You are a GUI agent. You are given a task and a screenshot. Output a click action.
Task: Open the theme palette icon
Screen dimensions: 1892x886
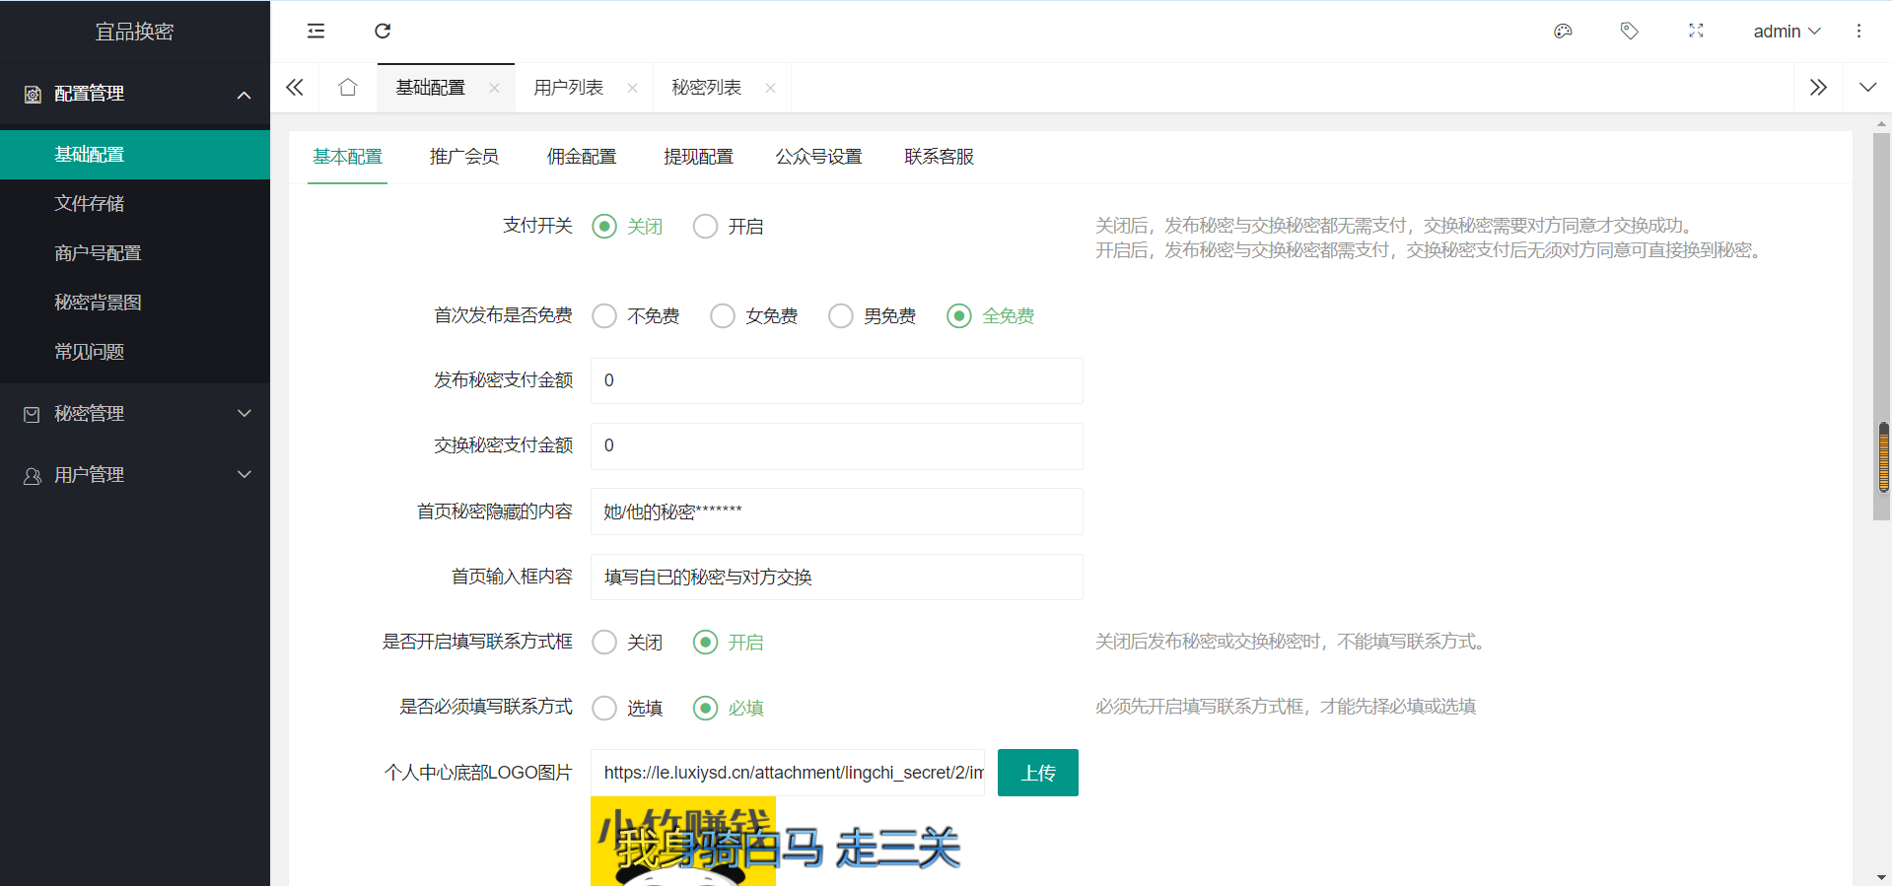click(x=1563, y=31)
